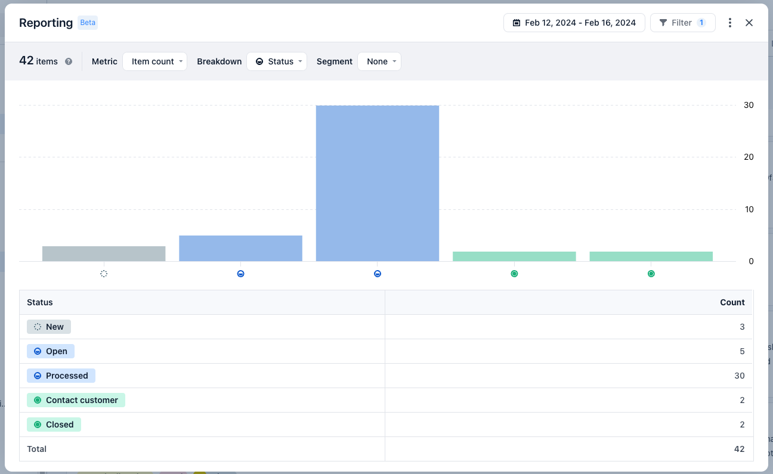This screenshot has width=773, height=474.
Task: Click the Processed status icon under tallest bar
Action: click(378, 274)
